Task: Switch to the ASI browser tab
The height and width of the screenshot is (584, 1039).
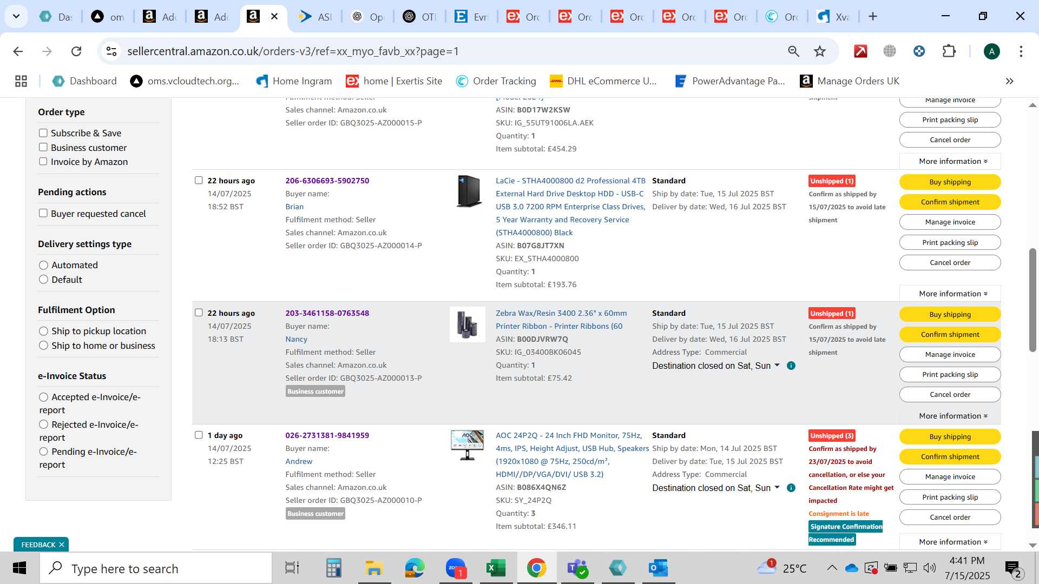Action: pos(315,17)
